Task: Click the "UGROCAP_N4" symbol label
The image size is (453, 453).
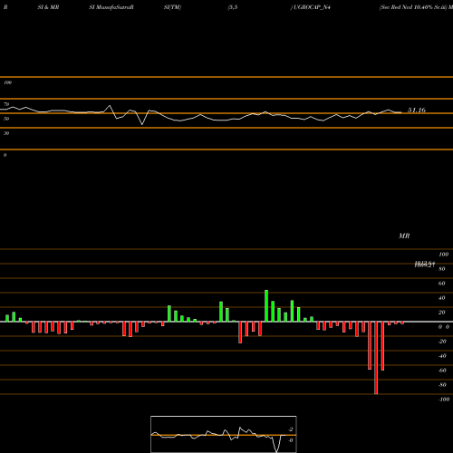Action: pos(312,7)
